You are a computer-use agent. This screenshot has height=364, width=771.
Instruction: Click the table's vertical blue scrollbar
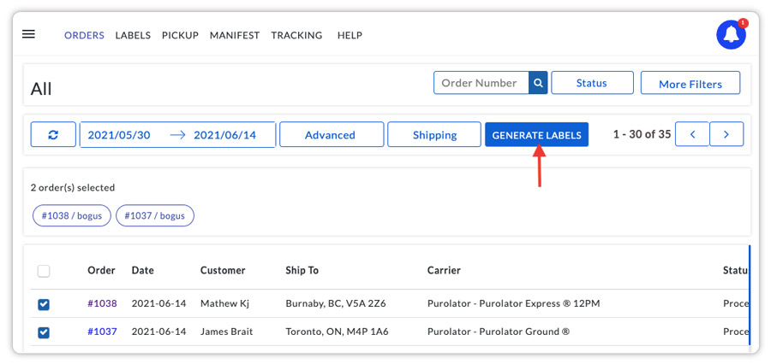750,296
